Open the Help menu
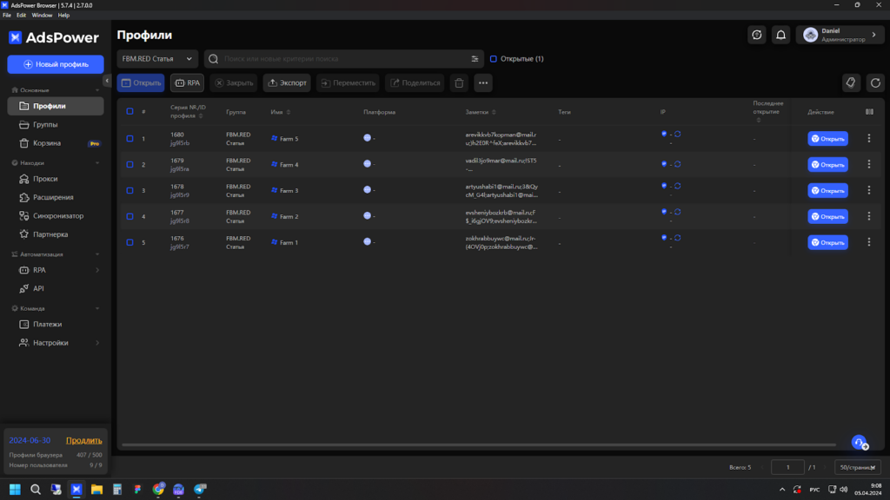The height and width of the screenshot is (500, 890). 63,16
